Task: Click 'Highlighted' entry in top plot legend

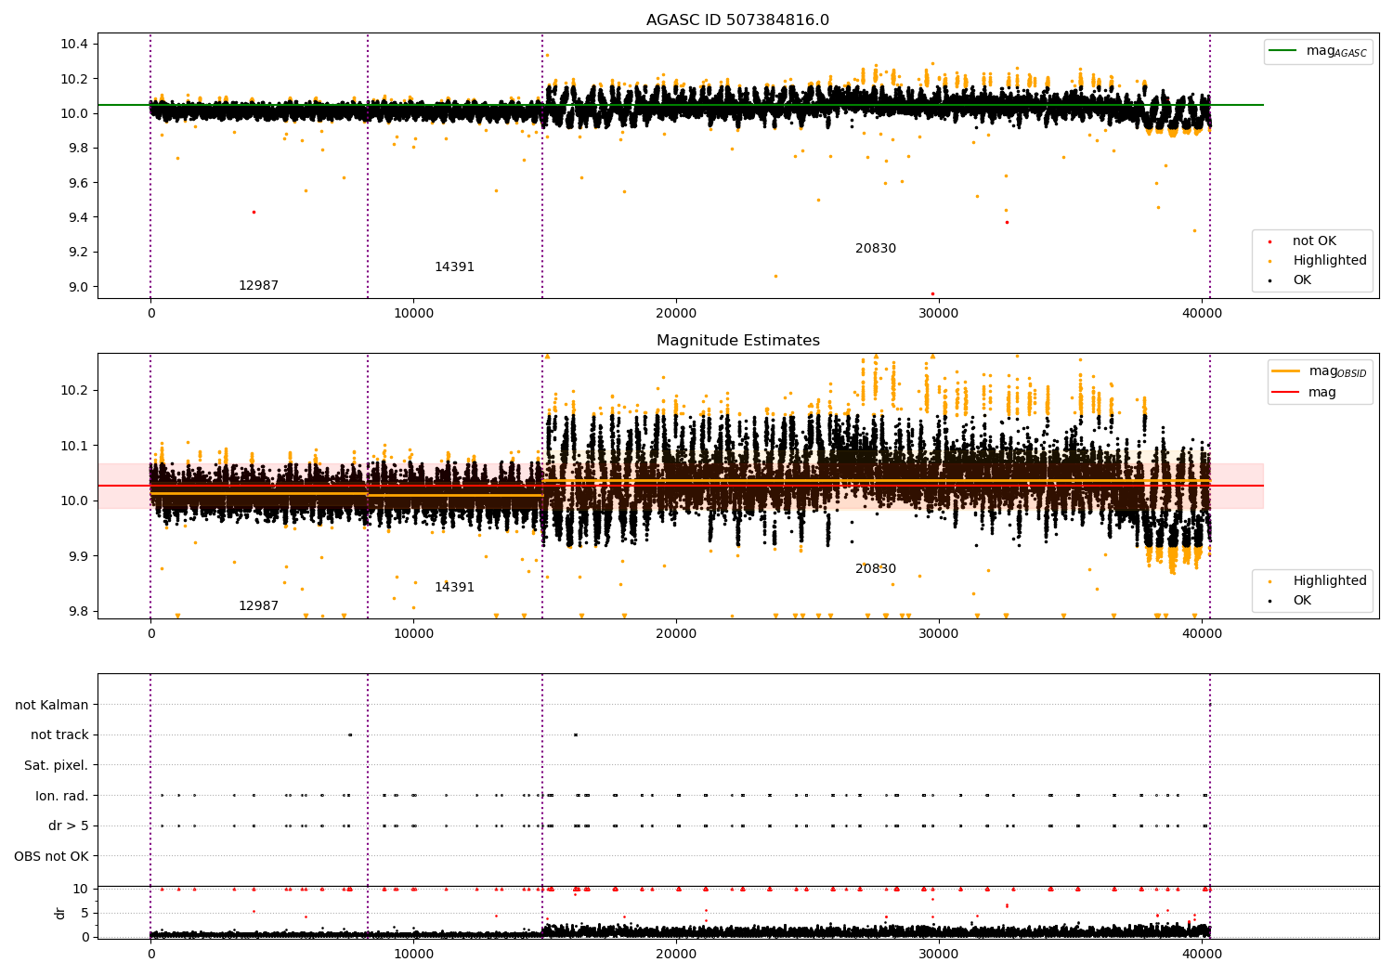Action: click(1329, 261)
